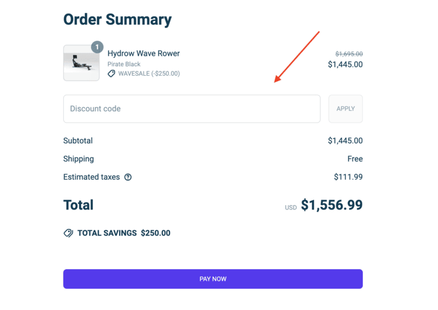Focus the Discount code input field
Screen dimensions: 438x310
click(192, 108)
